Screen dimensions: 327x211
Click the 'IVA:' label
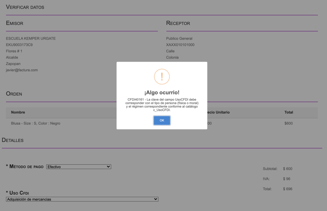tap(266, 179)
